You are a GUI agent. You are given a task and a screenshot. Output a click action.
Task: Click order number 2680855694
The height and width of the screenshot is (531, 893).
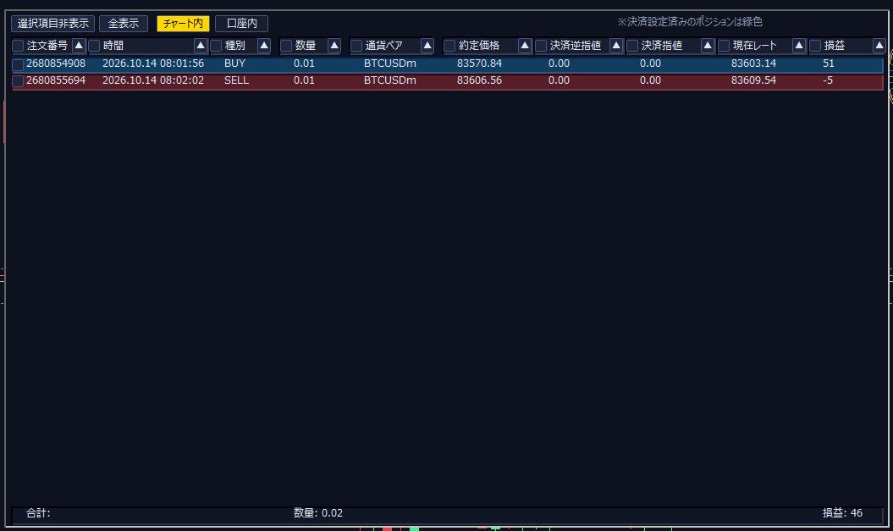tap(56, 80)
